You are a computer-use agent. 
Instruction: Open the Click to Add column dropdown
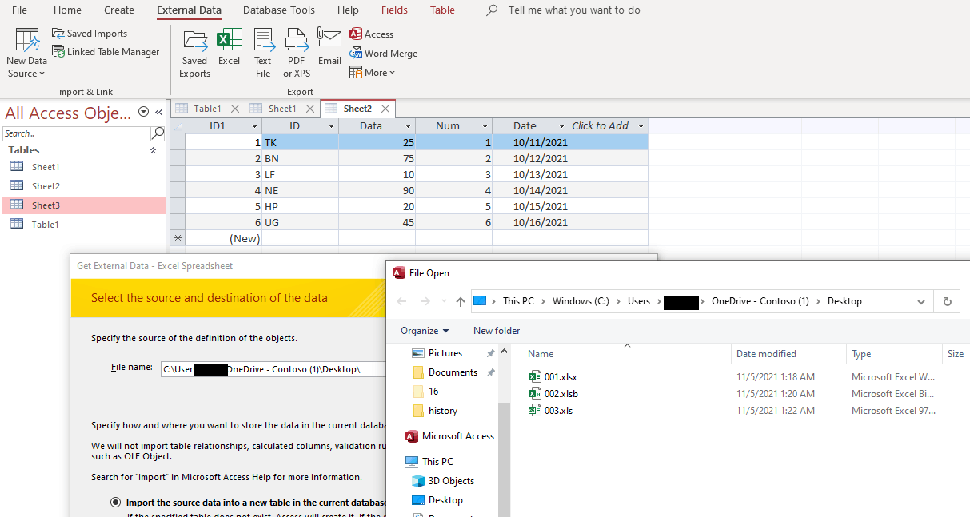[640, 126]
